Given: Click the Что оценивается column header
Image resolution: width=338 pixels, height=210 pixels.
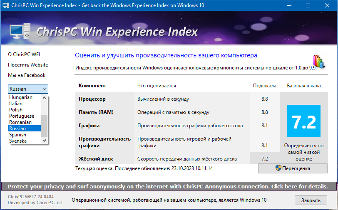Looking at the screenshot, I should pos(157,86).
